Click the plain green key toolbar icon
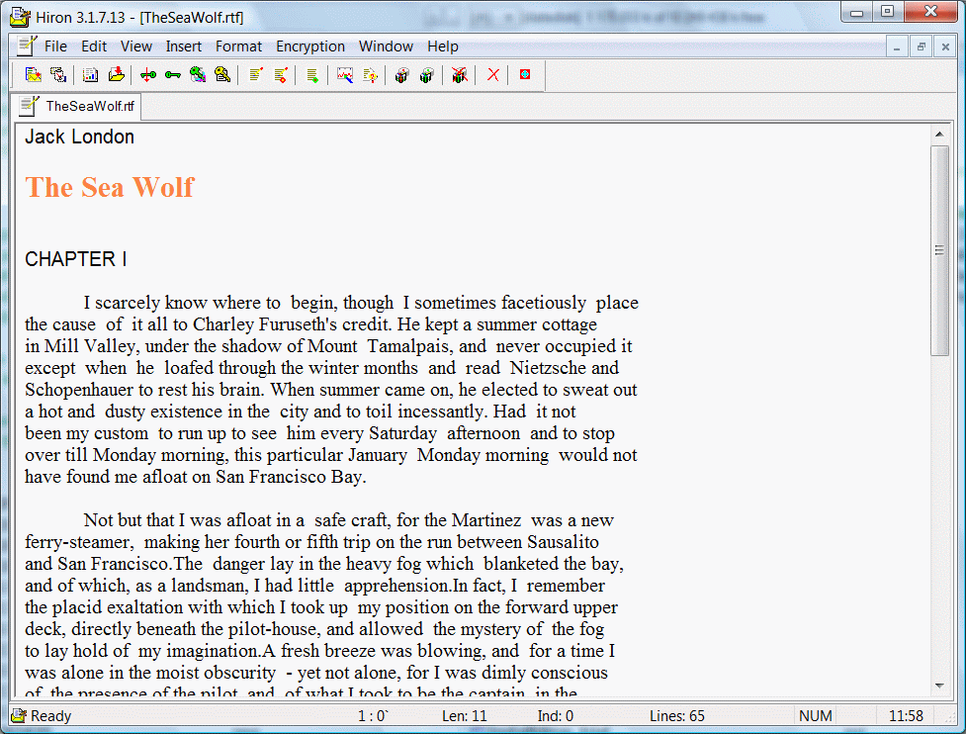This screenshot has height=734, width=966. (x=172, y=75)
